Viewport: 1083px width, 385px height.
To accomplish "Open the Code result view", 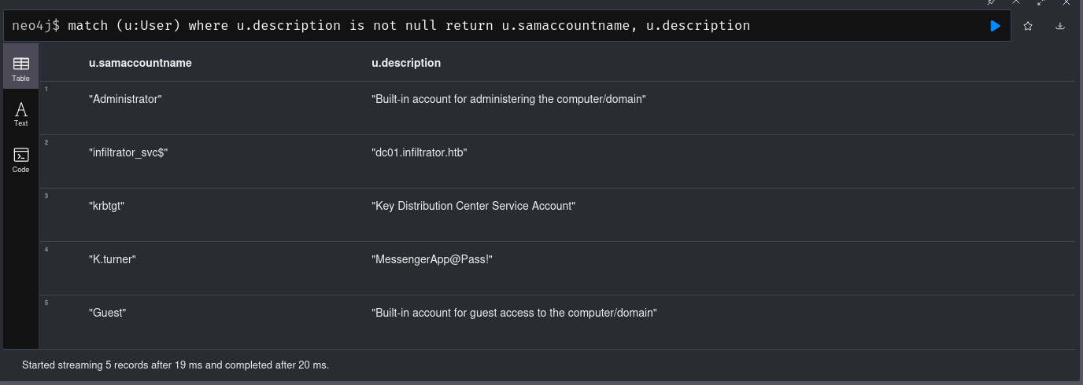I will coord(21,159).
